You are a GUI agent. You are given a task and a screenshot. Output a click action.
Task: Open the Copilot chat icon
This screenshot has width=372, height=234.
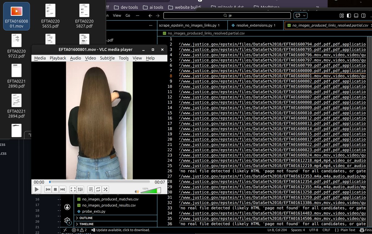[x=298, y=15]
